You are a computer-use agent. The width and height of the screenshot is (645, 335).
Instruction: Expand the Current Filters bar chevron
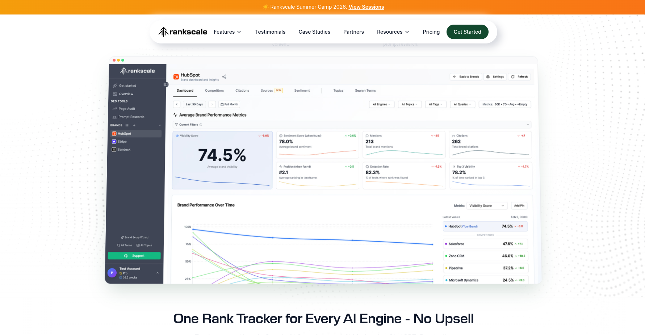click(x=528, y=125)
